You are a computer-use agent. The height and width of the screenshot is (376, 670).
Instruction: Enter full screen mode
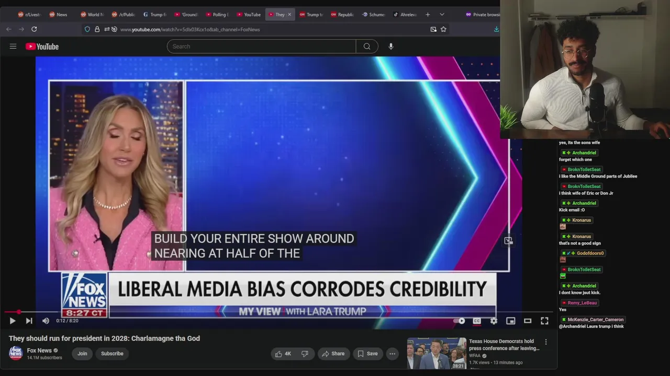(x=544, y=321)
